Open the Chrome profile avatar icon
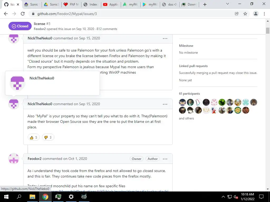The height and width of the screenshot is (202, 270). (x=256, y=14)
